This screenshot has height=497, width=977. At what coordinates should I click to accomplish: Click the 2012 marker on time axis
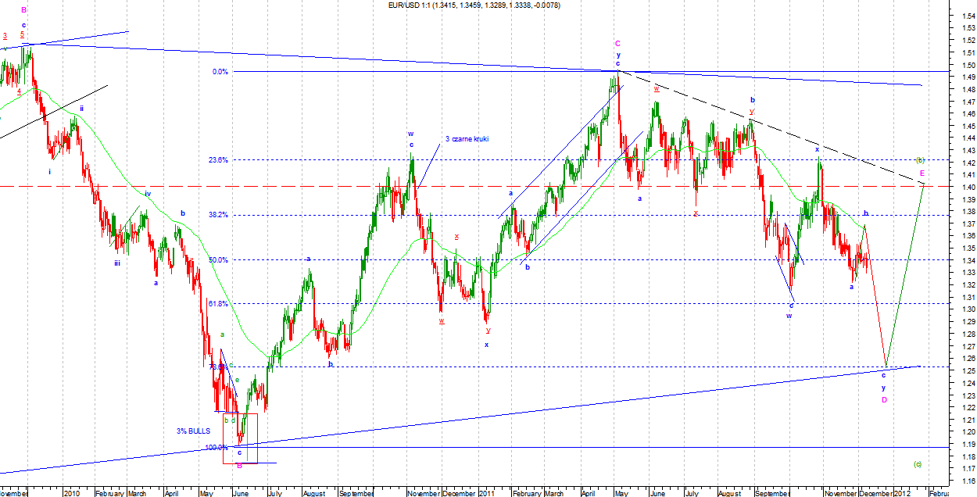pyautogui.click(x=901, y=493)
